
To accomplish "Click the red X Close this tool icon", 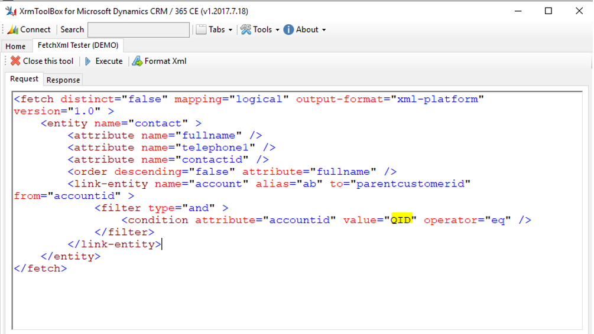I will click(15, 61).
